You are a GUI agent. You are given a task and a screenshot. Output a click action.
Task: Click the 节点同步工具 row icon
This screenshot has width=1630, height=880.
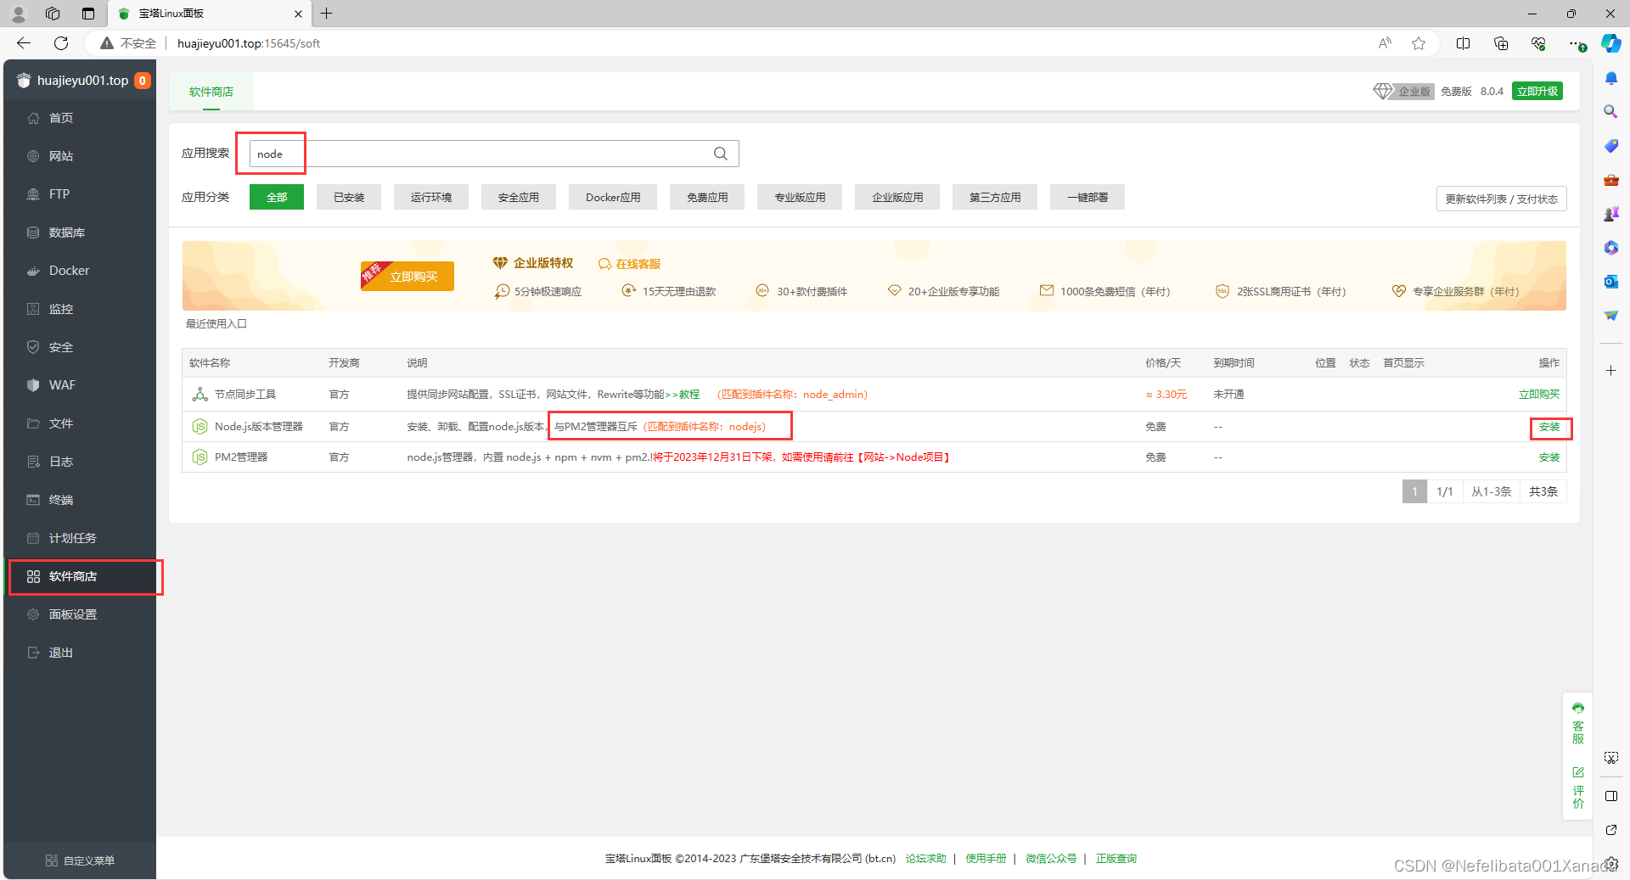click(200, 395)
